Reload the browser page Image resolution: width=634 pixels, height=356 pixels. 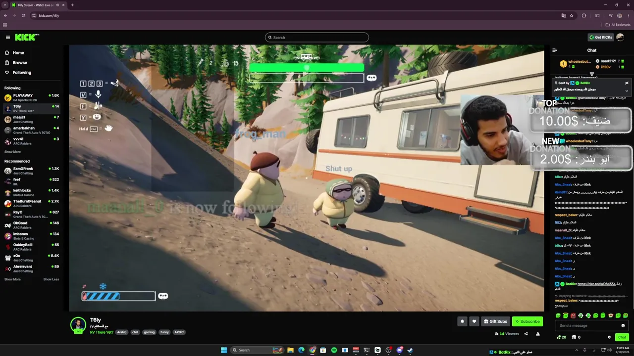click(x=23, y=15)
